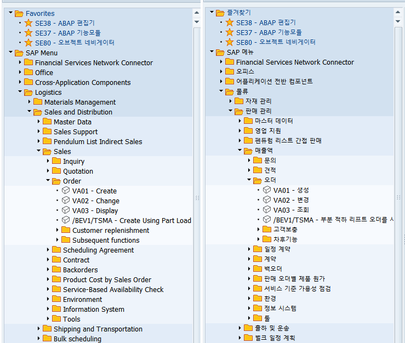The height and width of the screenshot is (343, 405).
Task: Expand the Inquiry node
Action: tap(48, 161)
